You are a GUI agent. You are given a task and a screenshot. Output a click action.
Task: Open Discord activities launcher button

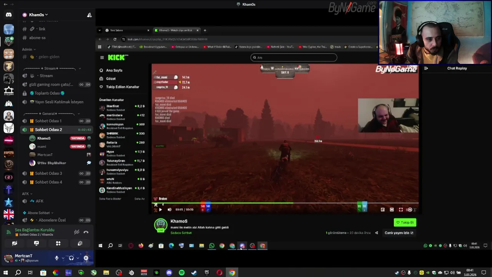[58, 243]
